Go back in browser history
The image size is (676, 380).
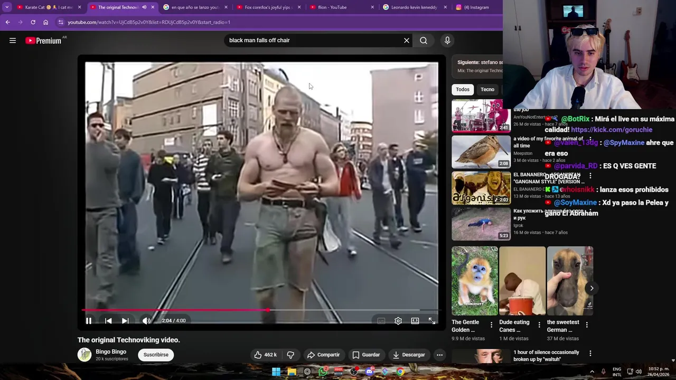pos(7,22)
